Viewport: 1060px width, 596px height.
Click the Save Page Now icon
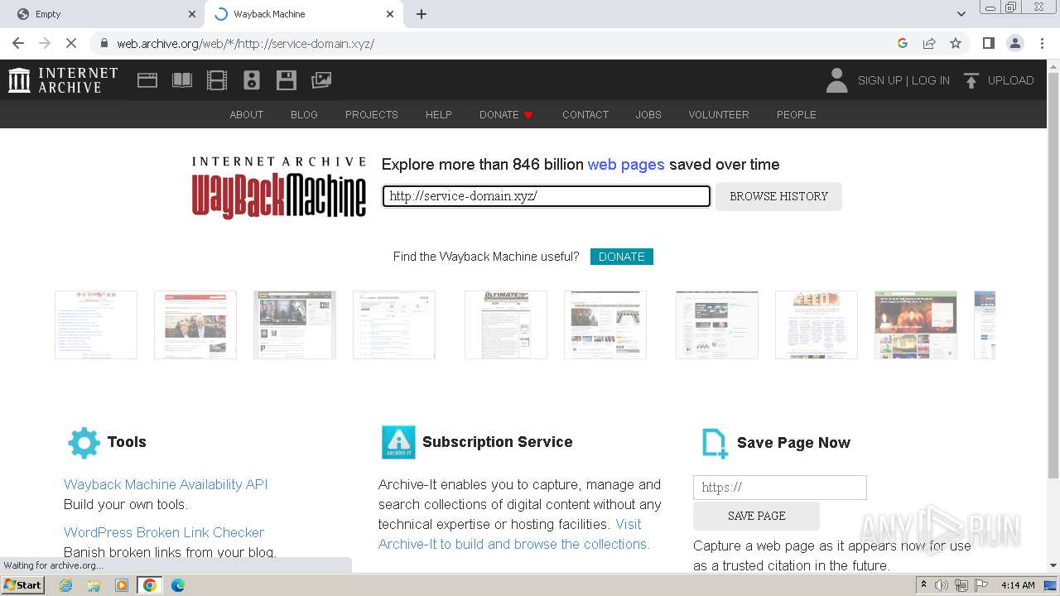[x=715, y=444]
